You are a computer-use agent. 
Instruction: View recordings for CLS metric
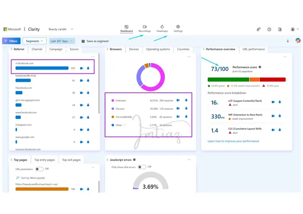click(273, 130)
